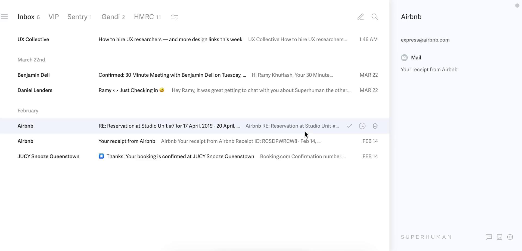522x251 pixels.
Task: Switch to the Gandi tab
Action: (x=113, y=17)
